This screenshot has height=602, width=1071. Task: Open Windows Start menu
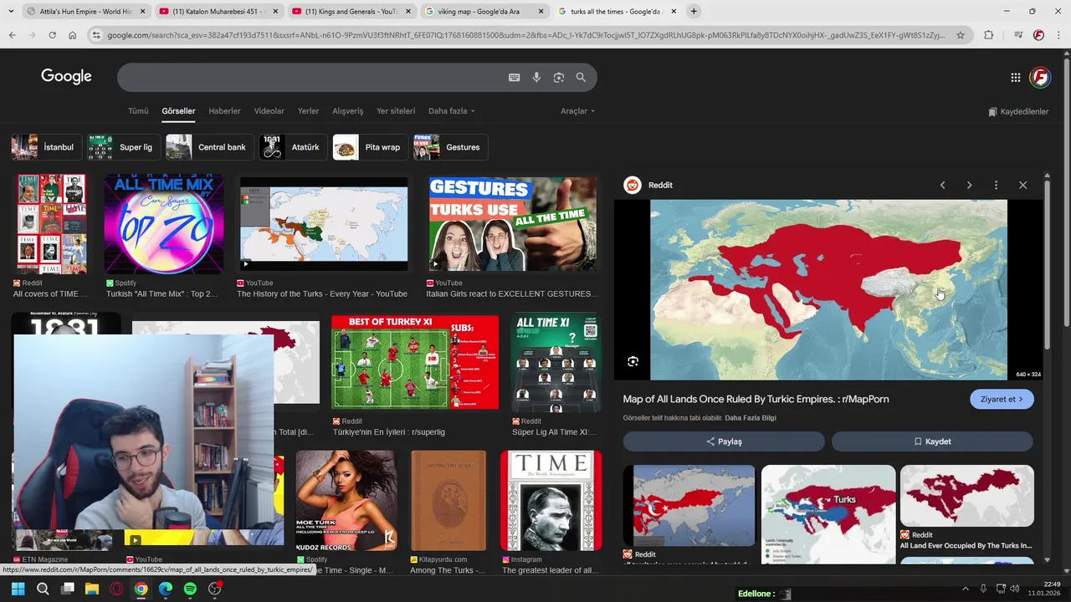click(18, 589)
